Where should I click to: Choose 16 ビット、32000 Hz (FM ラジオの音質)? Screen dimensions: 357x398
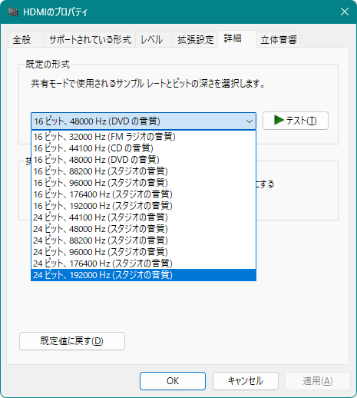coord(144,137)
